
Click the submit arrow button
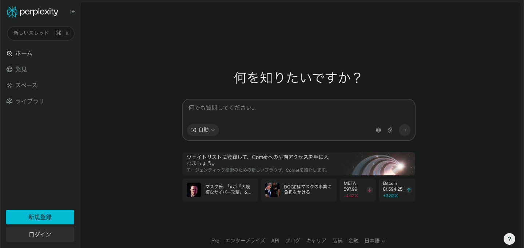(x=405, y=130)
